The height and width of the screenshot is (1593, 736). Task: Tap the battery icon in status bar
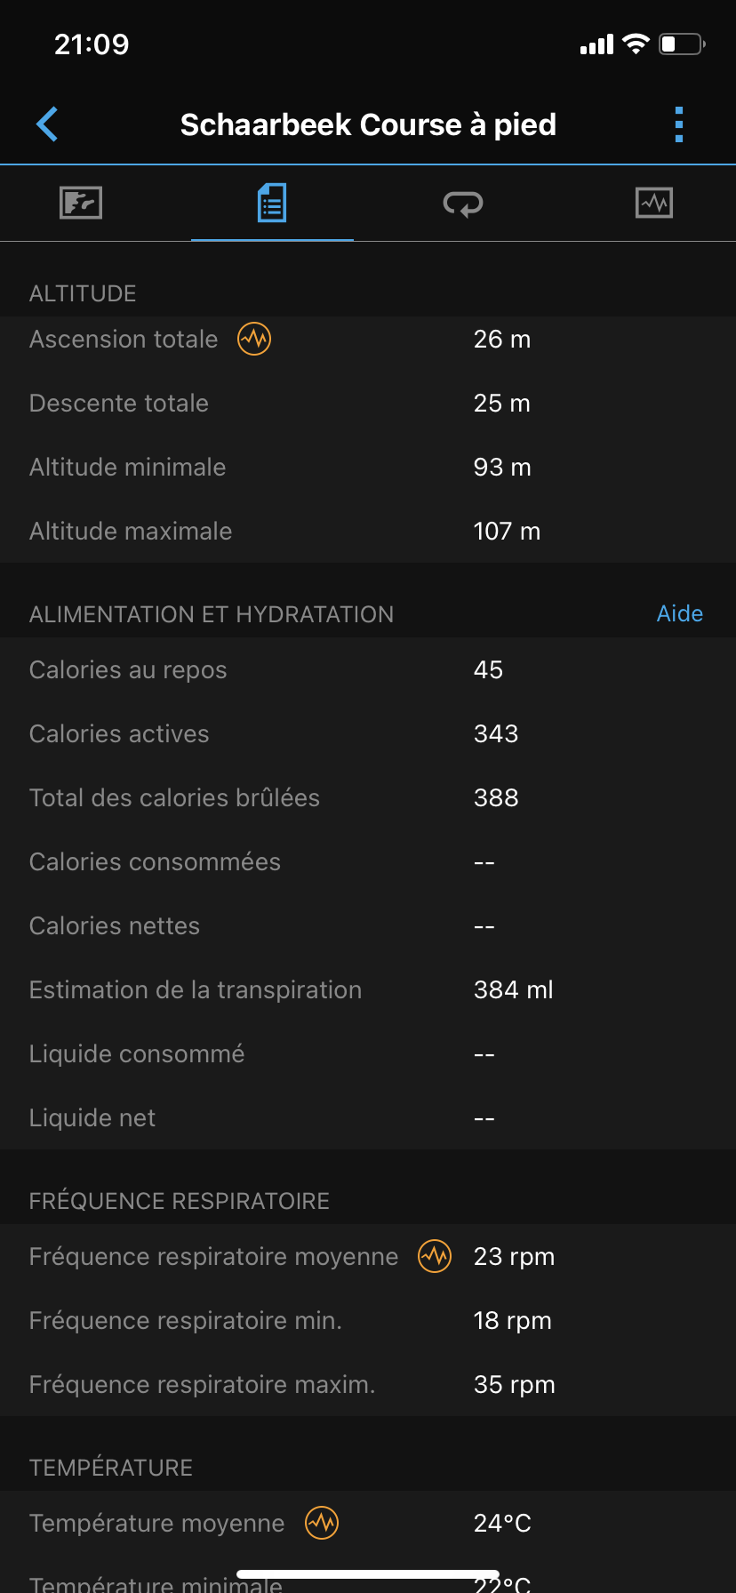tap(682, 44)
